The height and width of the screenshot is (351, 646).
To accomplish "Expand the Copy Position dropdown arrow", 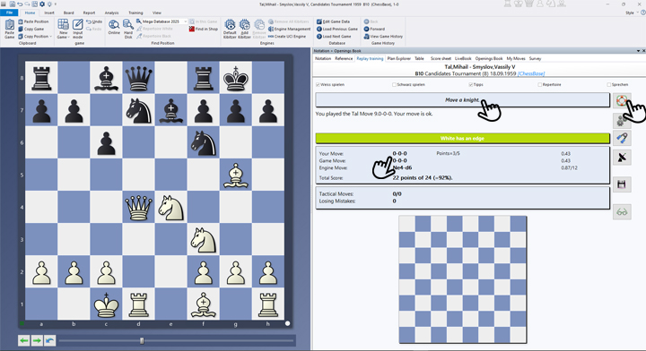I will pyautogui.click(x=50, y=37).
